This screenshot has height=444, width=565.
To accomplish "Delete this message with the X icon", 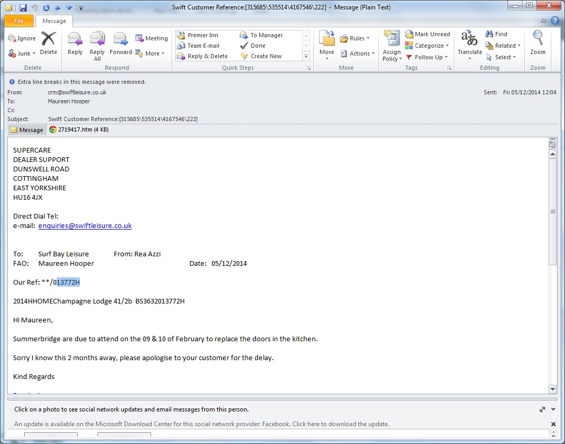I will pos(48,43).
